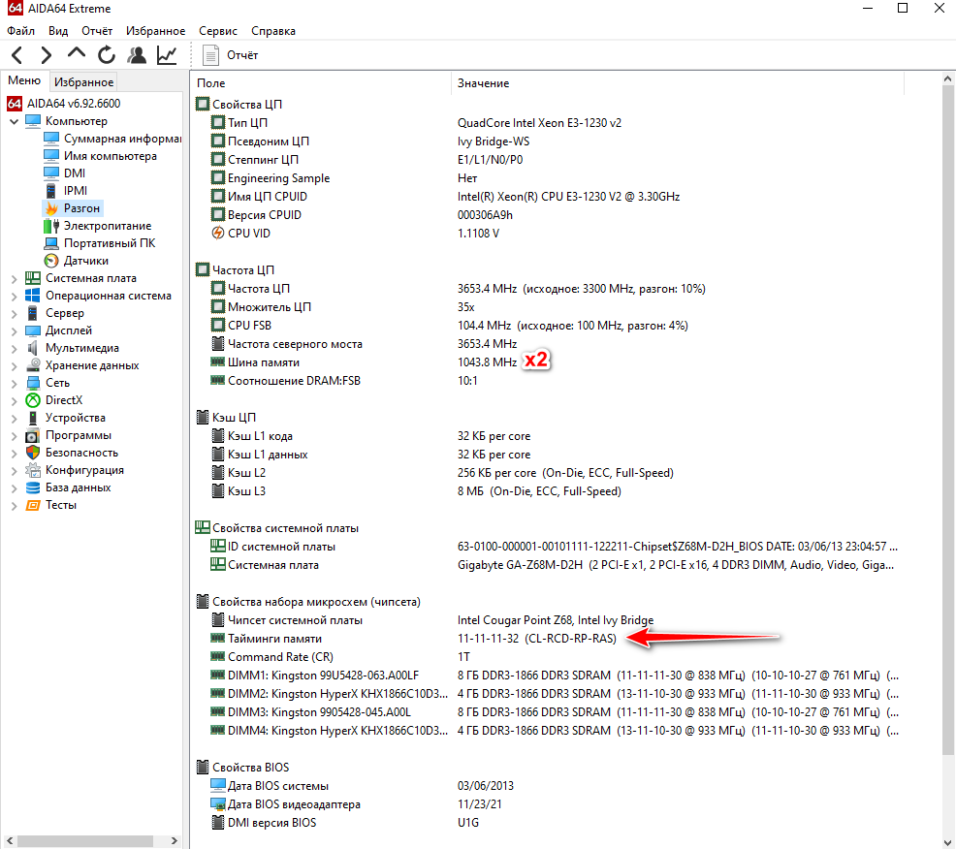
Task: Go forward with the right arrow toolbar icon
Action: pos(46,55)
